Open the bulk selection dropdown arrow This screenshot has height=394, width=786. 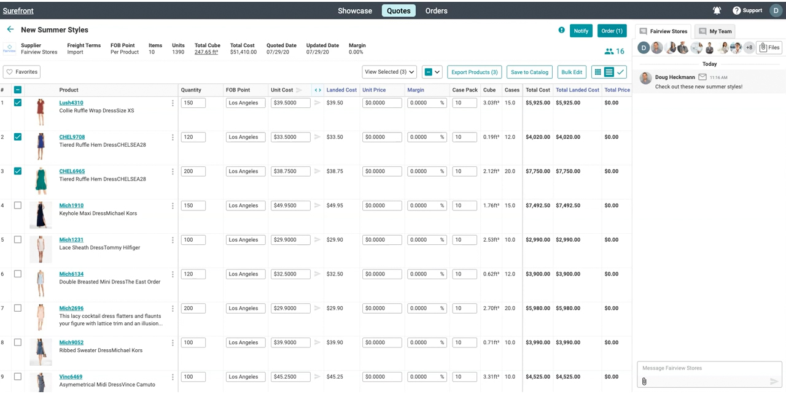(437, 72)
